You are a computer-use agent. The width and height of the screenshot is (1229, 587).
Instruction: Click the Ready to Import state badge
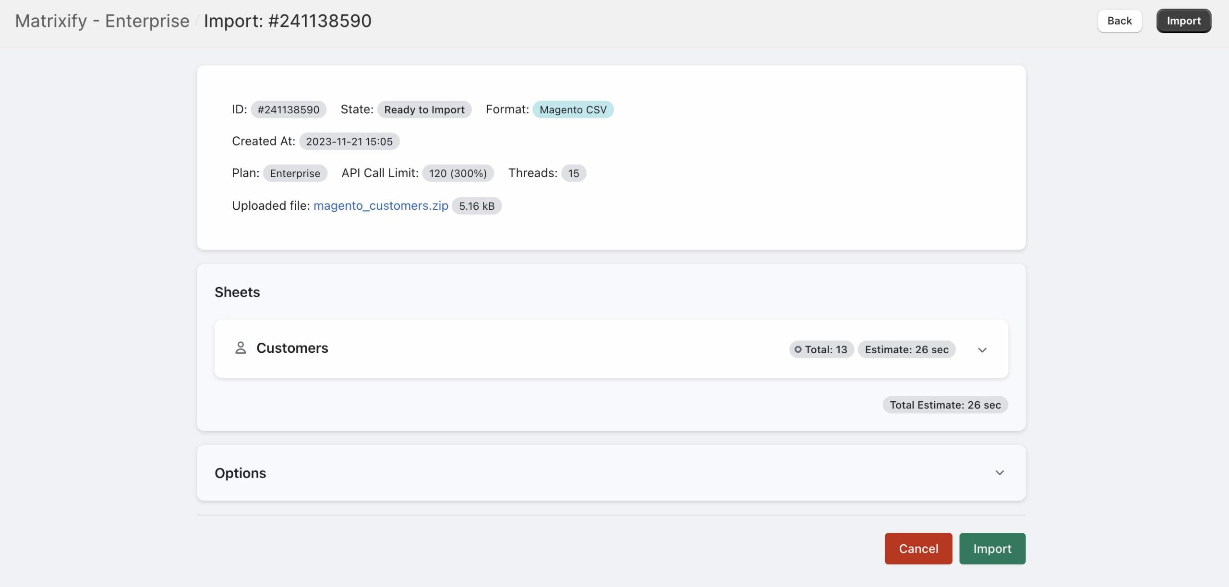(424, 109)
